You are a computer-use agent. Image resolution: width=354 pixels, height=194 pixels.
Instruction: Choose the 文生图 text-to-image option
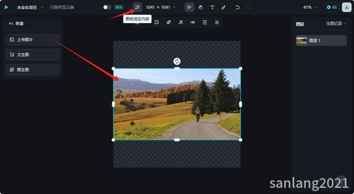[x=33, y=55]
